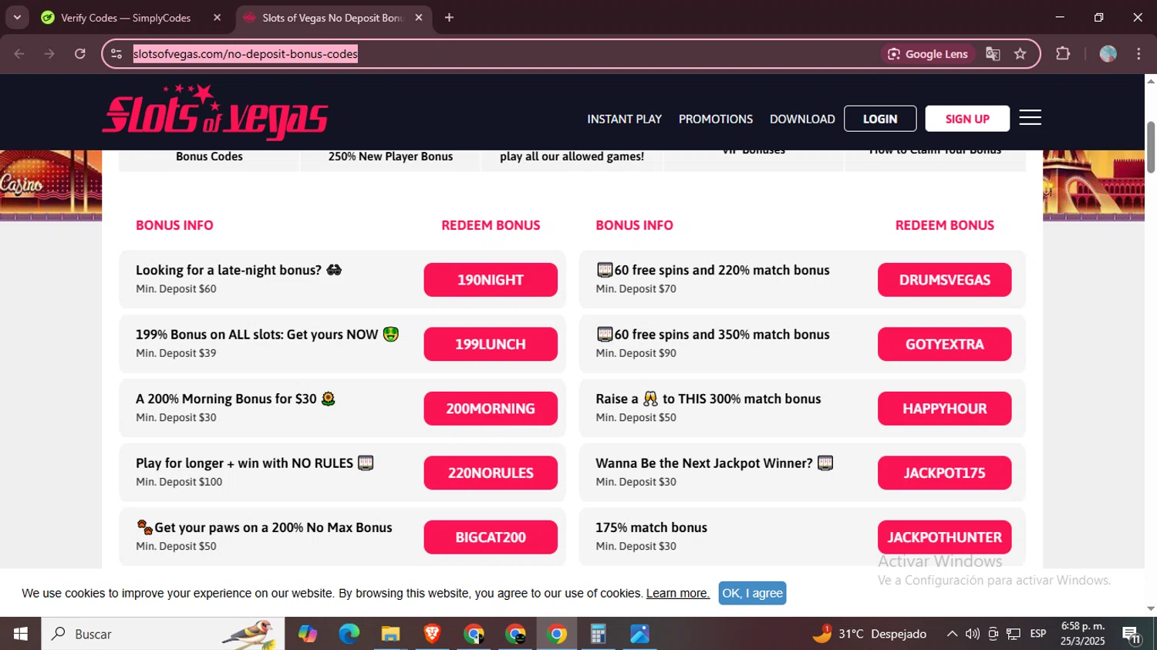The height and width of the screenshot is (650, 1157).
Task: Redeem the GOTYEXTRA bonus code
Action: (944, 344)
